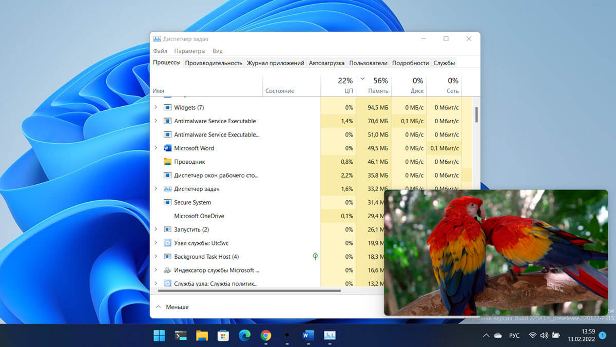
Task: Click the Secure System process icon
Action: (167, 203)
